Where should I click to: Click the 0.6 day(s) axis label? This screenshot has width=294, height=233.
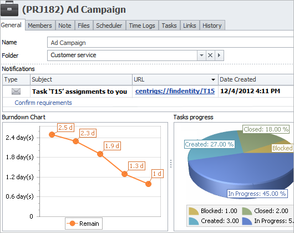click(x=19, y=196)
